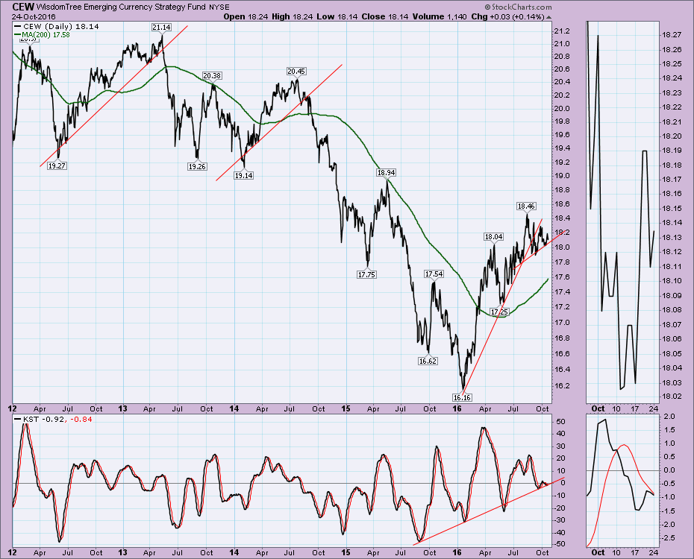Click the 15 year marker on main time axis
The width and height of the screenshot is (694, 559).
click(346, 408)
